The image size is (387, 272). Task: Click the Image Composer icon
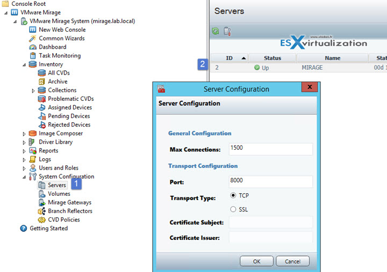pos(33,133)
